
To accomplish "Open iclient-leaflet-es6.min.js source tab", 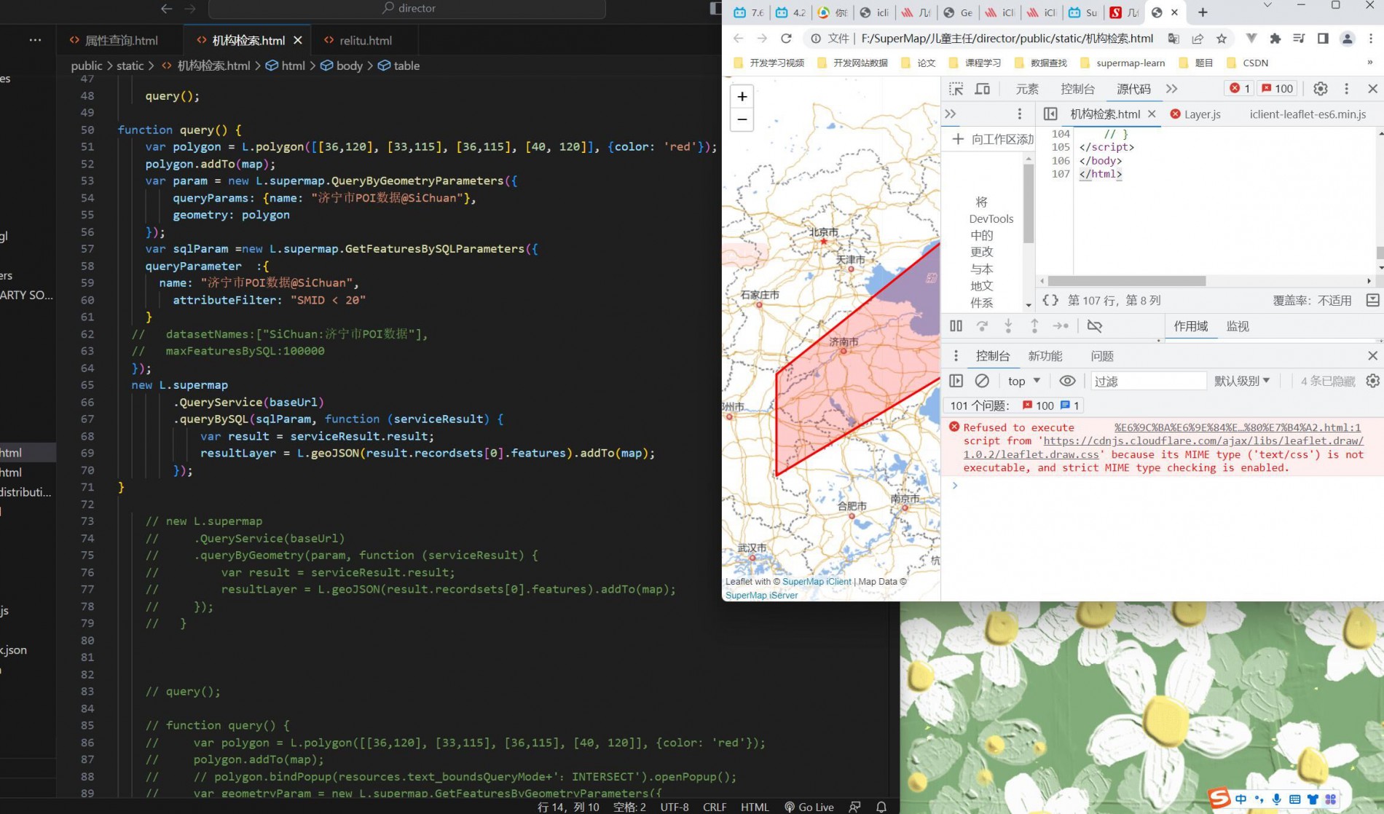I will [1308, 114].
